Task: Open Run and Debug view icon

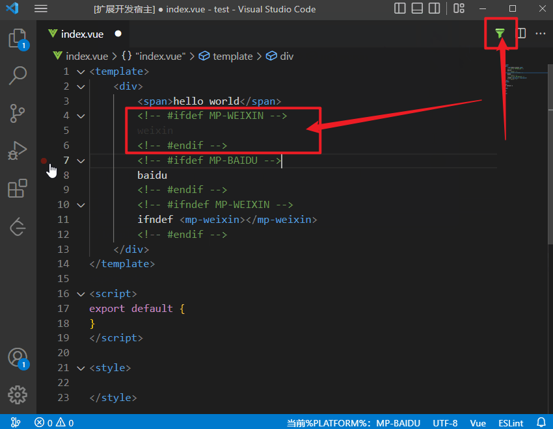Action: pos(18,151)
